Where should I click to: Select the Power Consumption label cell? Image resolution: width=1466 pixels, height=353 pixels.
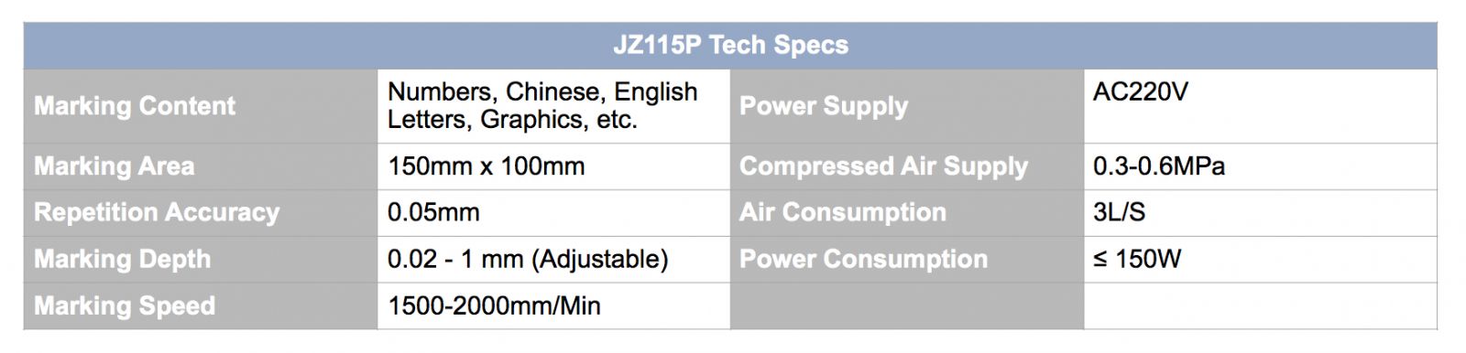907,259
